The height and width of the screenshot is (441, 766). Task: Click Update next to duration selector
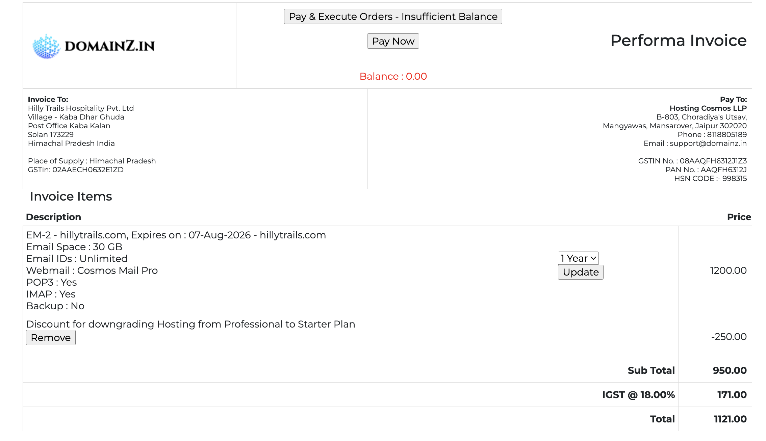[x=580, y=272]
